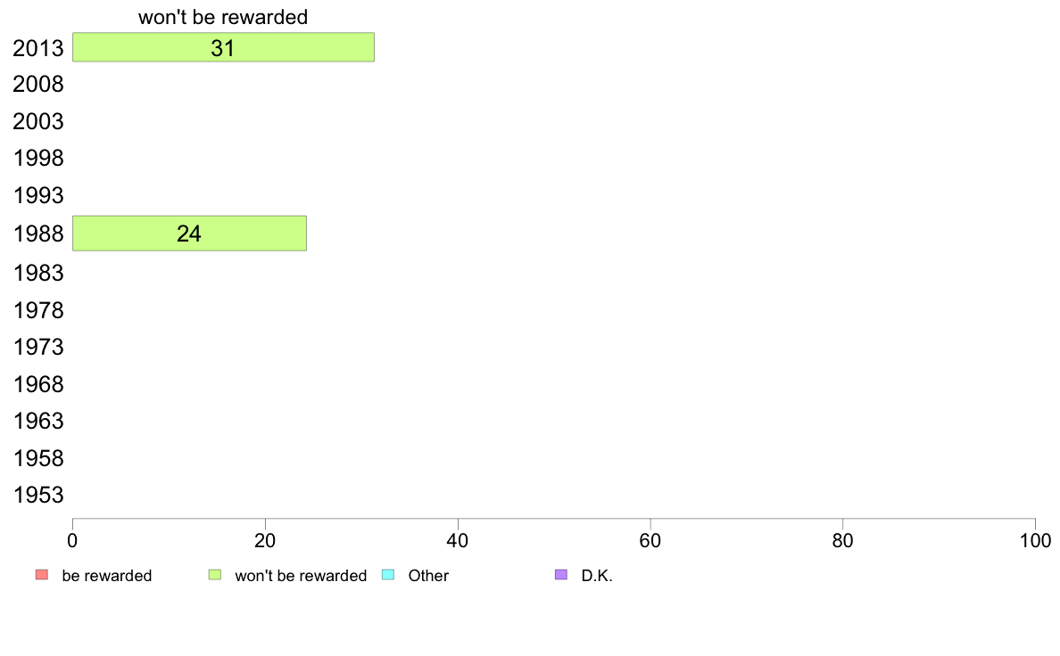Click the green 'won't be rewarded' legend swatch
The height and width of the screenshot is (656, 1060).
point(215,575)
